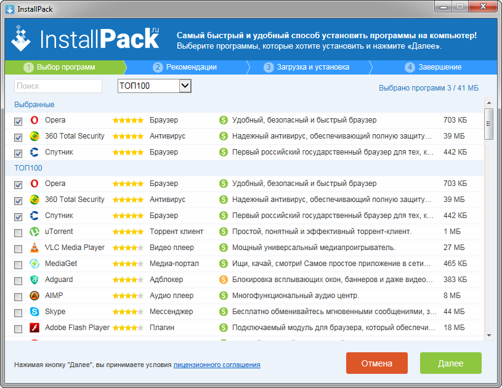Click the Adobe Flash Player icon
Screen dimensions: 502x388
click(34, 328)
